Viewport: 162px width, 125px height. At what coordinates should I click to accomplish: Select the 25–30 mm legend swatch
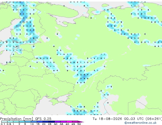coord(52,122)
